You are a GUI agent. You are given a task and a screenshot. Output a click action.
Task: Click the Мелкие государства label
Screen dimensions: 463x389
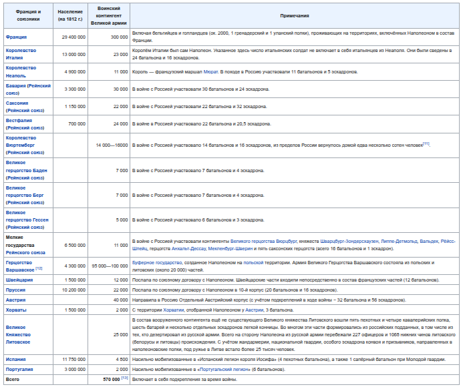pyautogui.click(x=20, y=242)
